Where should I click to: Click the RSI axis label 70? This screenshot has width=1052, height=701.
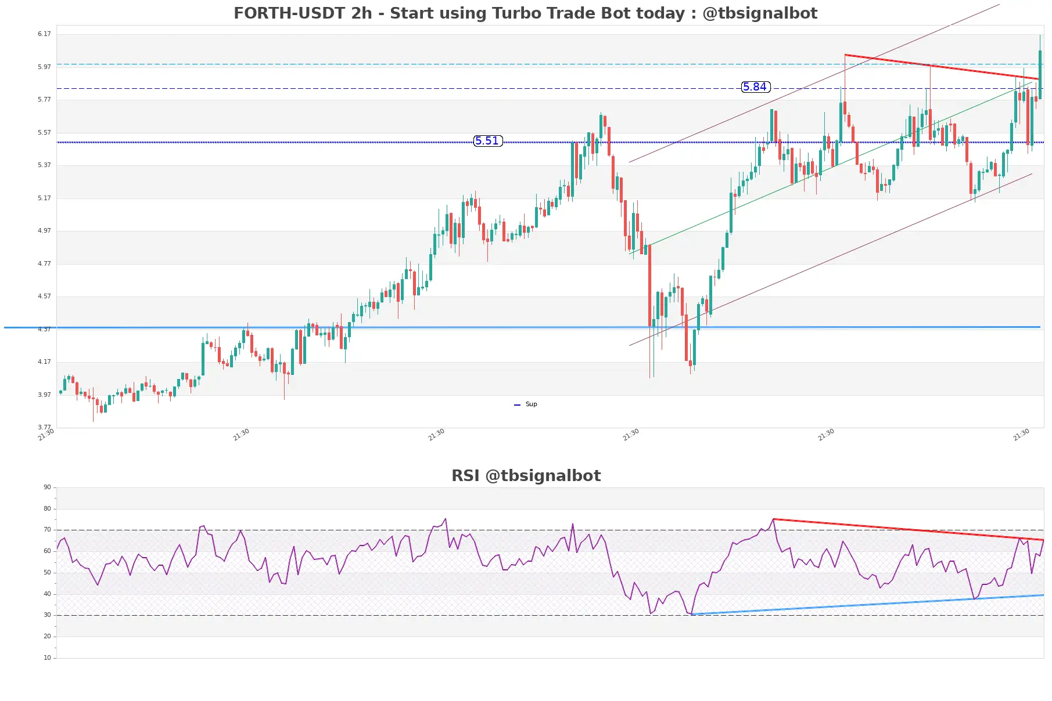[x=47, y=530]
